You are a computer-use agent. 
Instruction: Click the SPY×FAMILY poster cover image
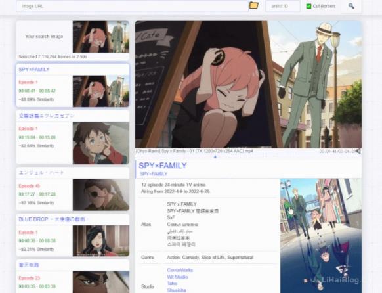point(321,236)
